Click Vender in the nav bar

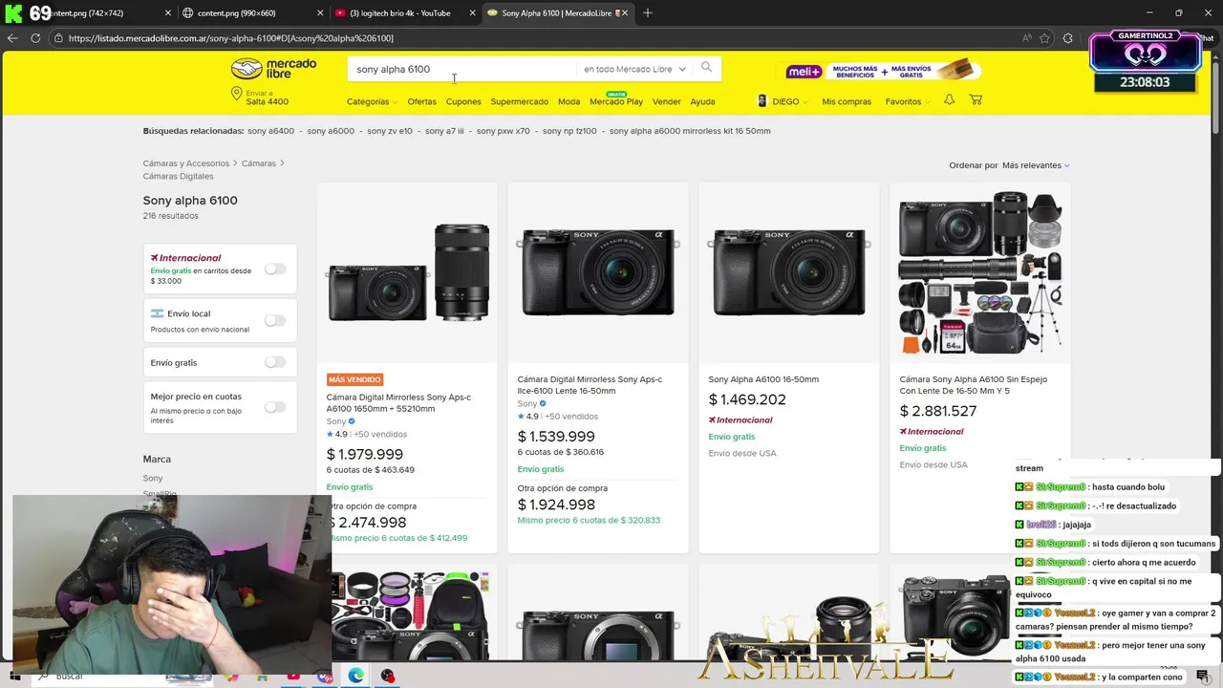tap(666, 101)
